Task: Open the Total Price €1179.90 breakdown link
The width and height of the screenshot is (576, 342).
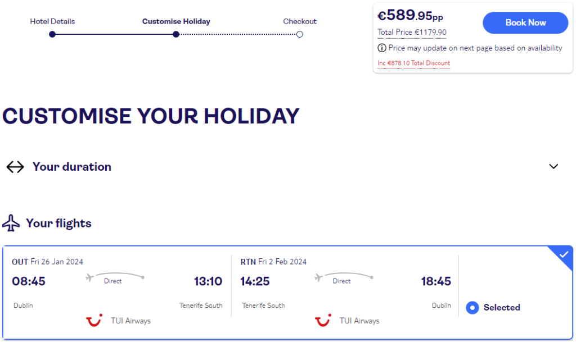Action: 412,32
